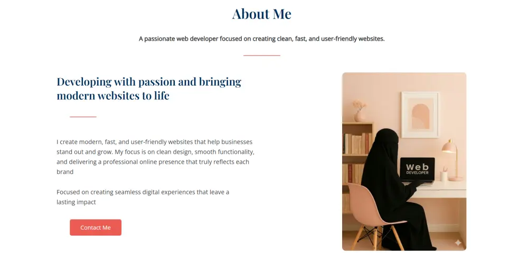Click the red divider line below the subtitle
The width and height of the screenshot is (528, 253).
click(261, 55)
